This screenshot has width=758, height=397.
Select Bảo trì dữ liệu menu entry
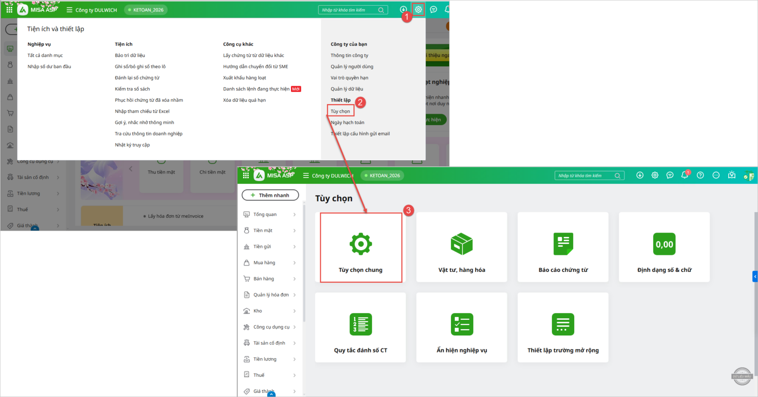130,55
